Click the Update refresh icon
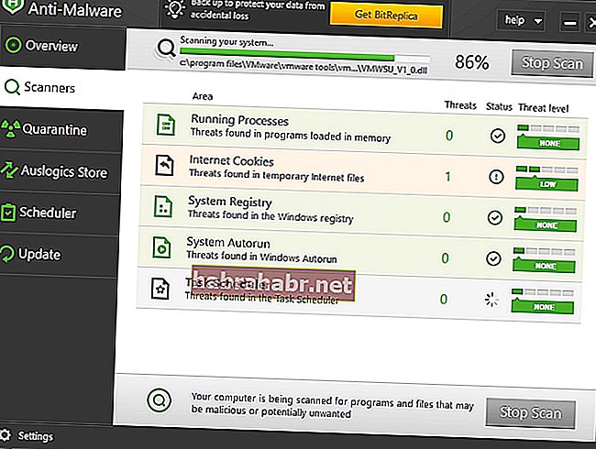This screenshot has height=449, width=596. pyautogui.click(x=6, y=254)
